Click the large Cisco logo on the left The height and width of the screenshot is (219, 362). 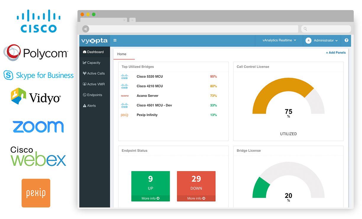tap(38, 21)
